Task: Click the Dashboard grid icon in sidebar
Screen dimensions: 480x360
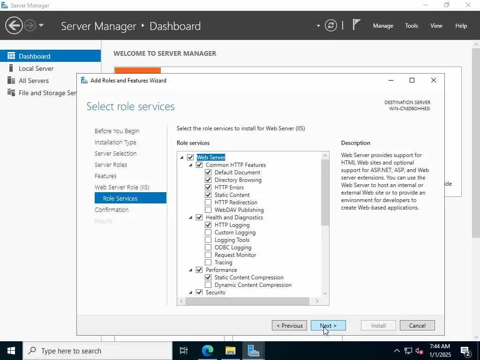Action: 11,56
